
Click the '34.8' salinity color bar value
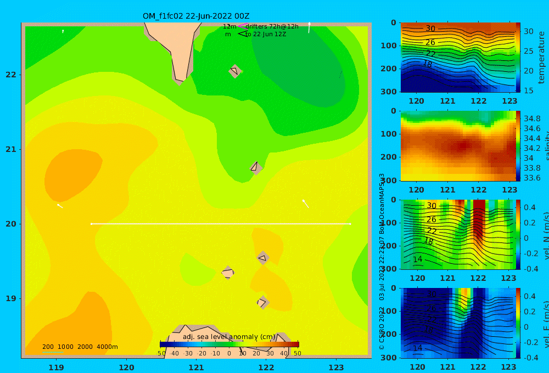(x=532, y=118)
